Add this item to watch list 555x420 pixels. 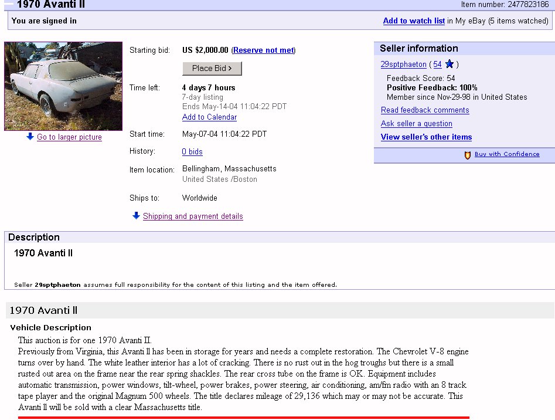(x=414, y=21)
